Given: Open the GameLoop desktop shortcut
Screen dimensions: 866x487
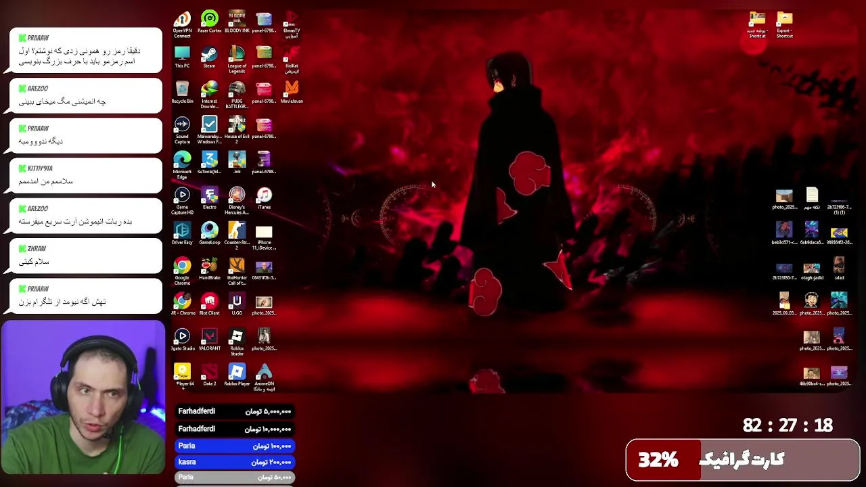Looking at the screenshot, I should 210,233.
